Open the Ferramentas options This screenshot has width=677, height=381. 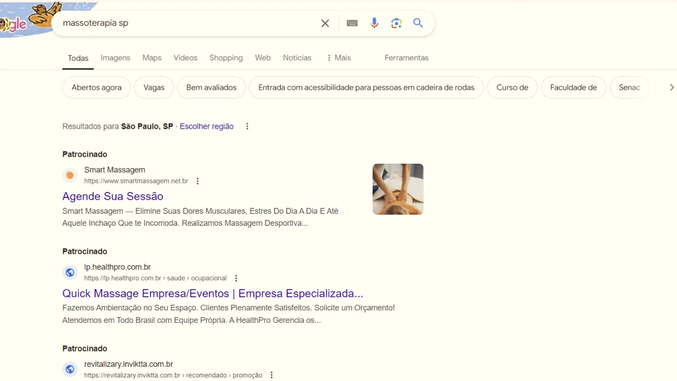coord(406,58)
